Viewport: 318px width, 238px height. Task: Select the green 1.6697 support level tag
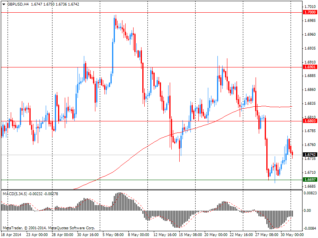tap(310, 180)
